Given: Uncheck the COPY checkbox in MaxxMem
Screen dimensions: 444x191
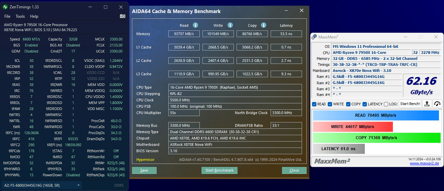Looking at the screenshot, I should pyautogui.click(x=348, y=104).
